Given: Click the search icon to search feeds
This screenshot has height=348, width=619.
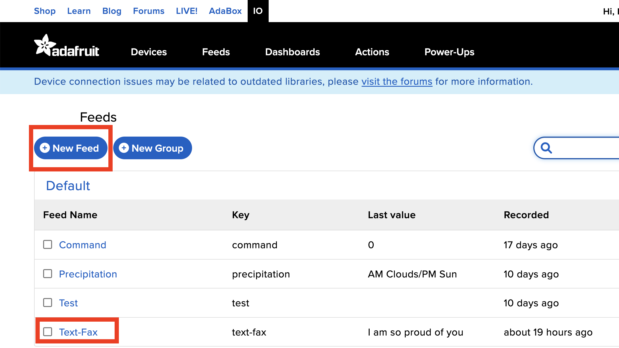Looking at the screenshot, I should [546, 148].
